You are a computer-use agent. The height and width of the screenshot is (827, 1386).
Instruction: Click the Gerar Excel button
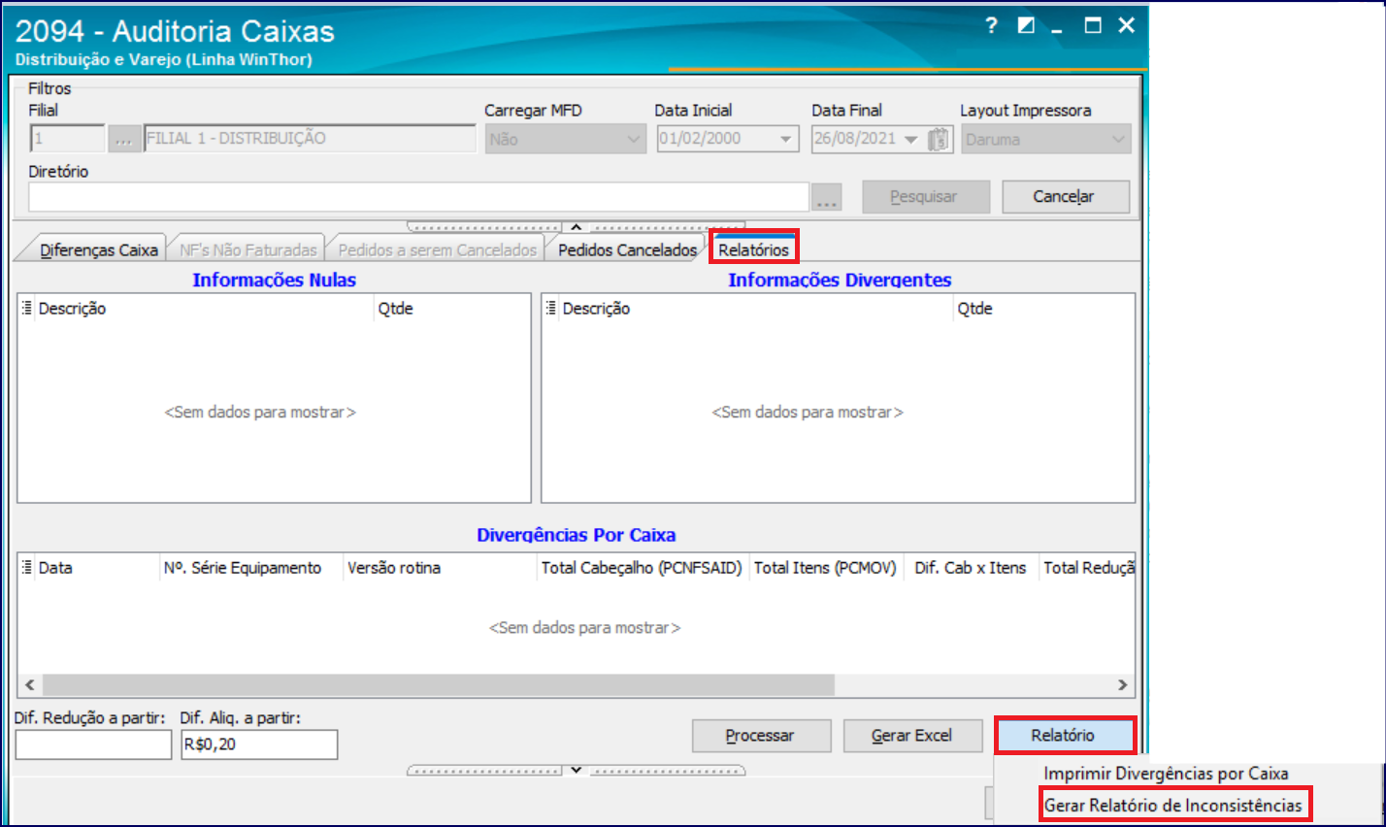click(x=912, y=736)
